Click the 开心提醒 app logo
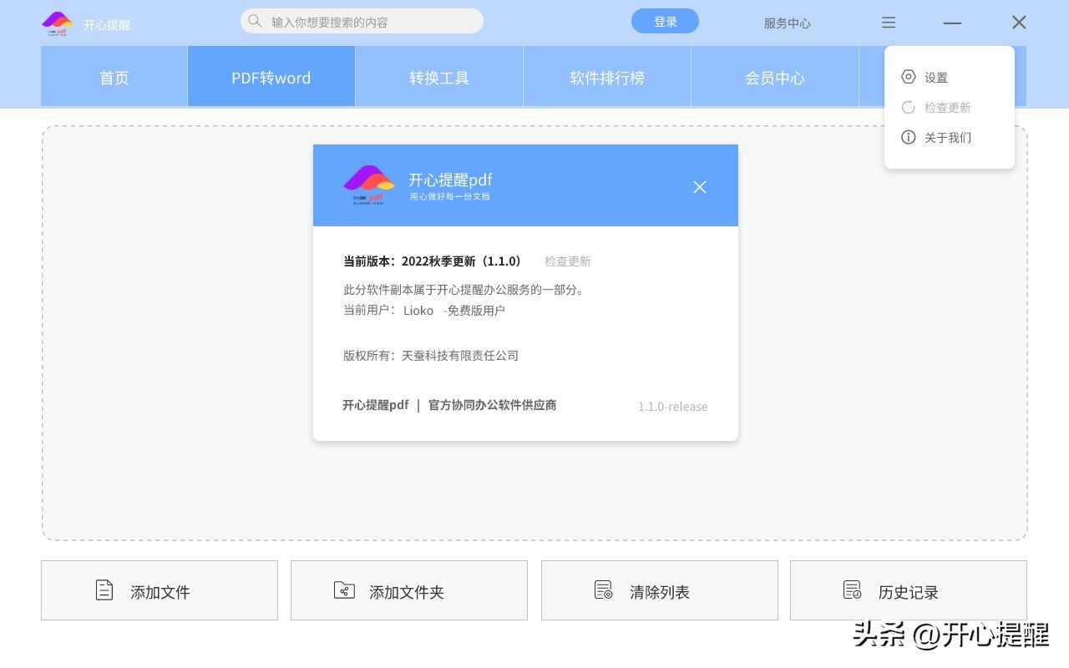Screen dimensions: 1069x668 tap(57, 23)
